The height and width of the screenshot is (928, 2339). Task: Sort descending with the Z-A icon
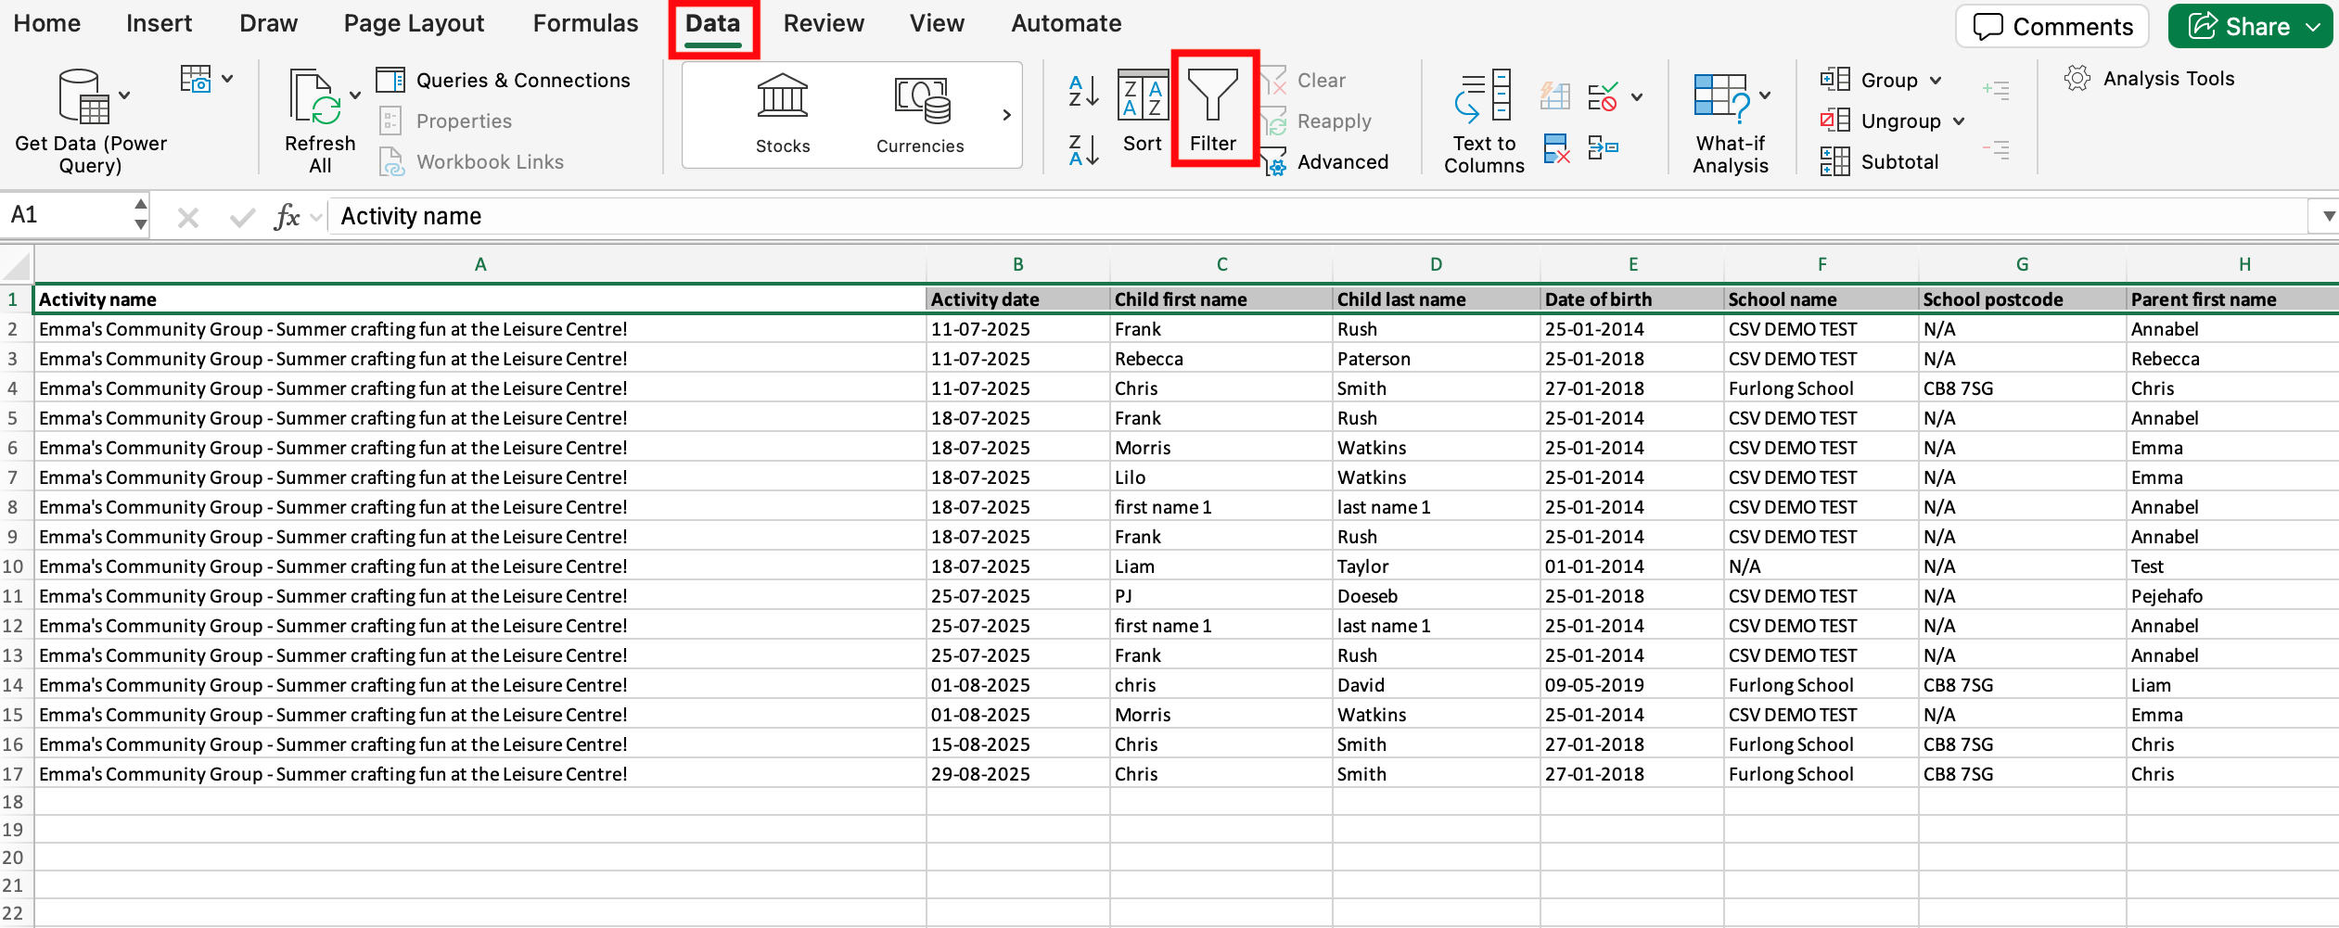click(x=1083, y=149)
